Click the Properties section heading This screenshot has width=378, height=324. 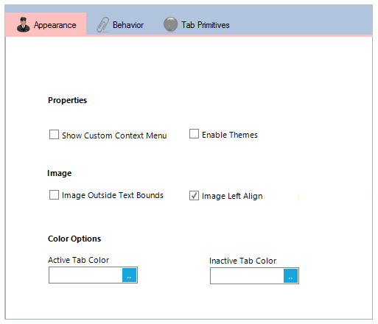pos(67,100)
